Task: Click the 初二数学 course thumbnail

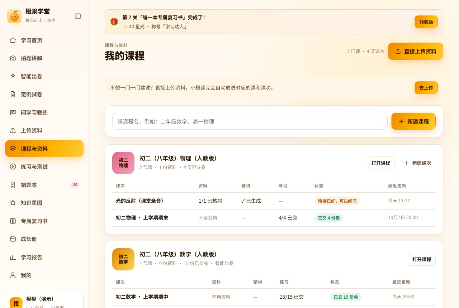Action: click(x=123, y=259)
